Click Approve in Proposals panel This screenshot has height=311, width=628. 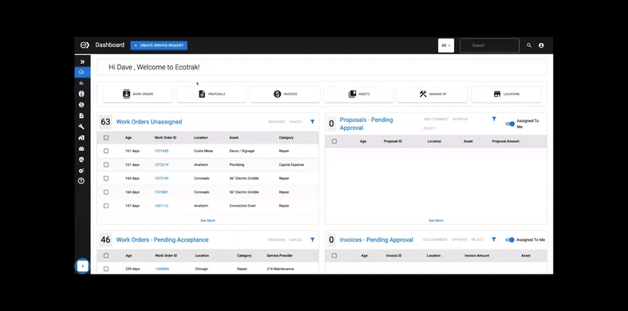pos(460,119)
